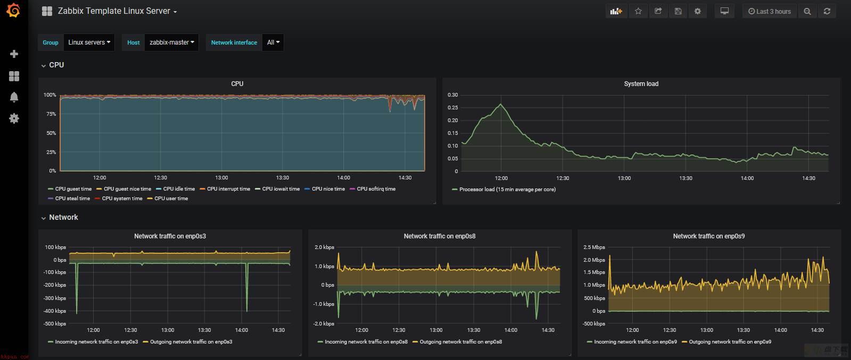
Task: Cycle view mode with monitor icon
Action: (x=724, y=11)
